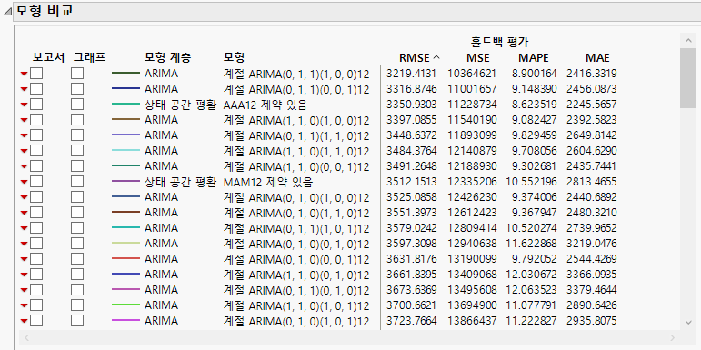Click vertical scrollbar up arrow
This screenshot has height=350, width=701.
[x=688, y=41]
